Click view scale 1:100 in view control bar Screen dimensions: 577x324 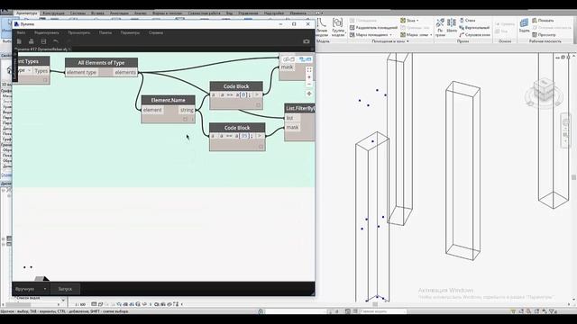tap(80, 304)
